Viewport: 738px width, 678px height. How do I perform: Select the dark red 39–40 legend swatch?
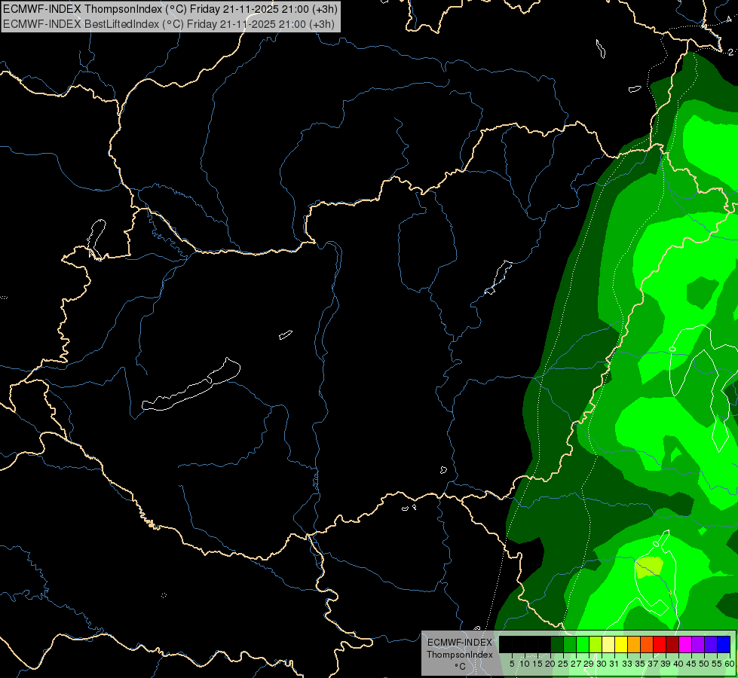pos(672,645)
